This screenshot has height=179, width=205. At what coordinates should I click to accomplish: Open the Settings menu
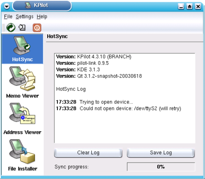[x=25, y=17]
